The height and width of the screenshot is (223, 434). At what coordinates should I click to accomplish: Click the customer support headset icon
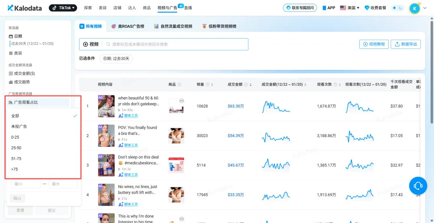418,186
